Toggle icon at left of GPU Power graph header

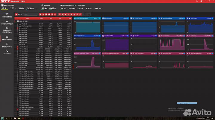75,36
